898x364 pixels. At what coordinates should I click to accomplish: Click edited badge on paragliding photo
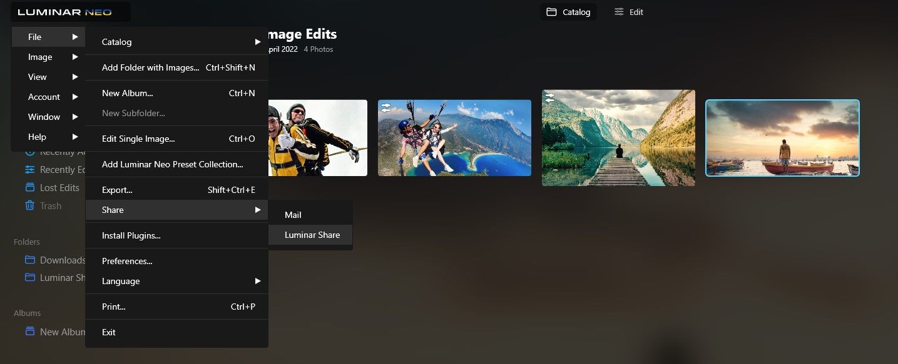pyautogui.click(x=385, y=107)
